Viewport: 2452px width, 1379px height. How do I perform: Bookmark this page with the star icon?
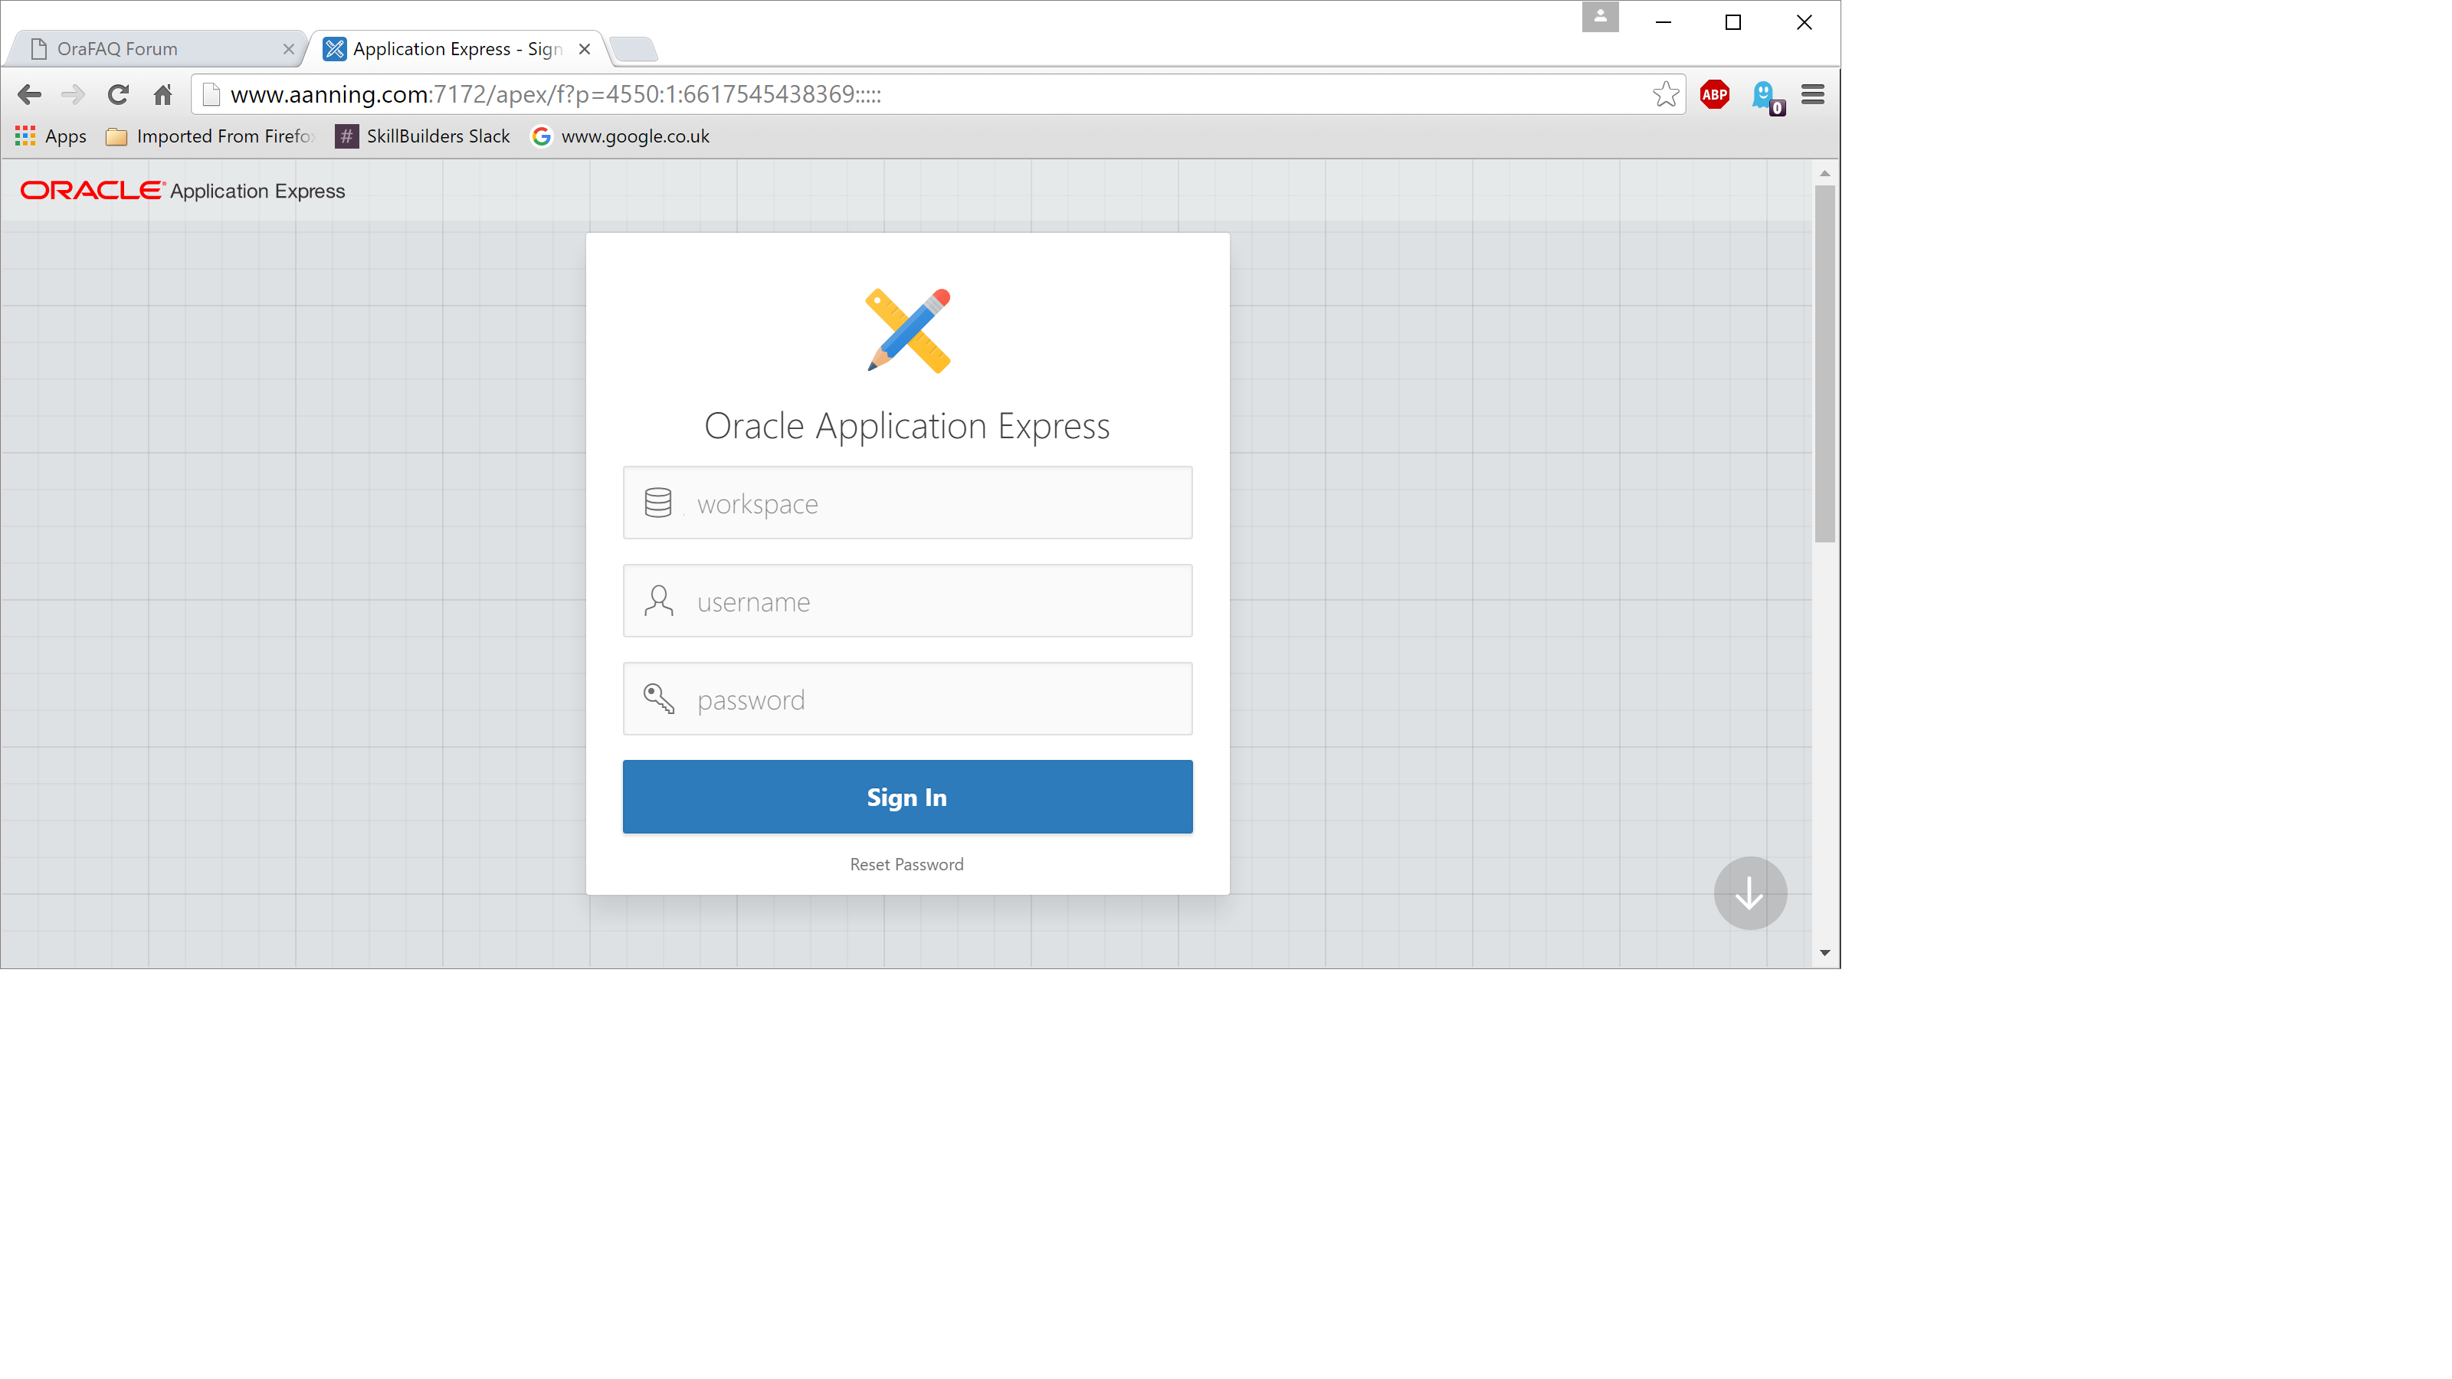coord(1665,94)
